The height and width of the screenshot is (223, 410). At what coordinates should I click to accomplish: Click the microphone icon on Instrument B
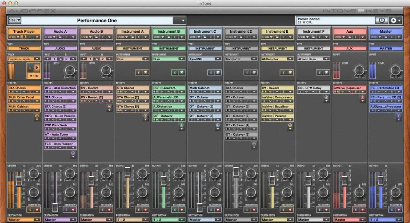[182, 72]
